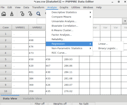Screen dimensions: 127x105
Task: Click cell with value 284.11
Action: click(x=71, y=72)
